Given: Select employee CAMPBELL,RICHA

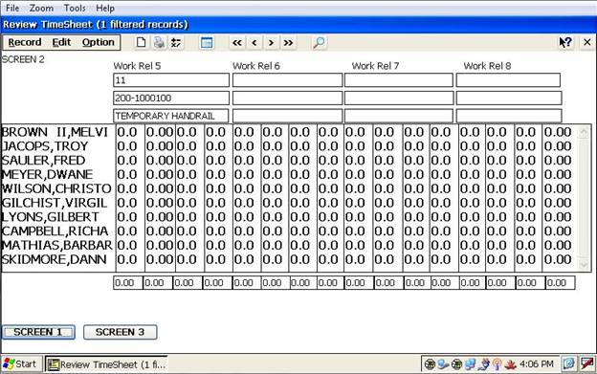Looking at the screenshot, I should coord(55,231).
